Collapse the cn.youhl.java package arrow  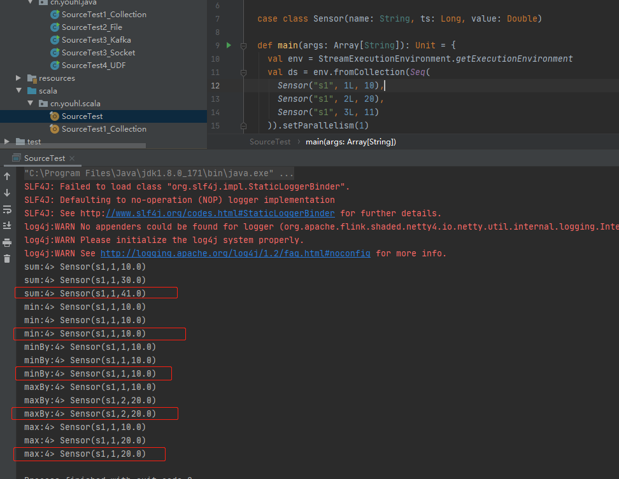tap(31, 3)
